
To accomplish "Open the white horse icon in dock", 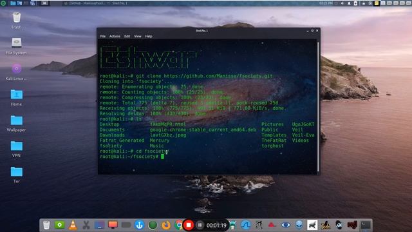I will (x=312, y=225).
